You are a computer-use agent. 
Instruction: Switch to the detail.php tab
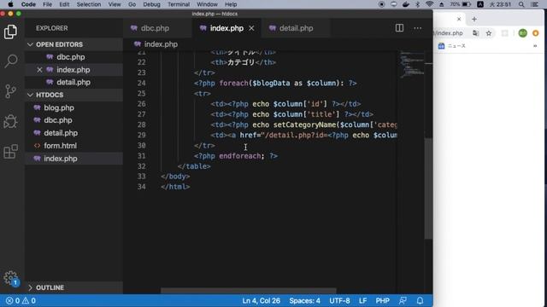pyautogui.click(x=296, y=28)
